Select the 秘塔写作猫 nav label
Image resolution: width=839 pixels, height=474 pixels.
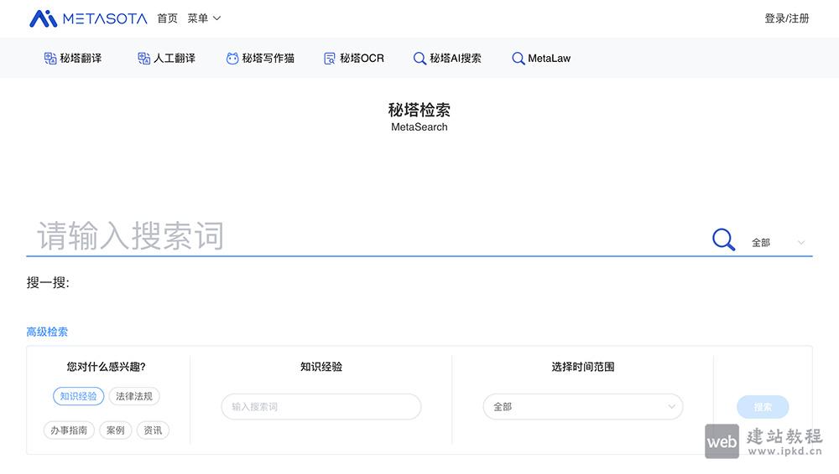pos(268,59)
